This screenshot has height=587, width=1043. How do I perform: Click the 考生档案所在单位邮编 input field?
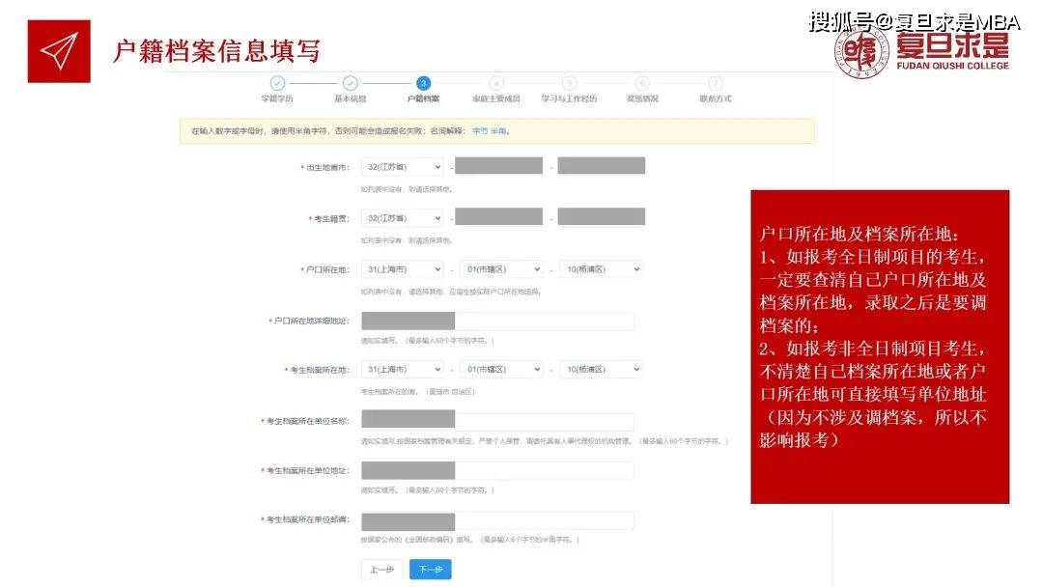496,520
